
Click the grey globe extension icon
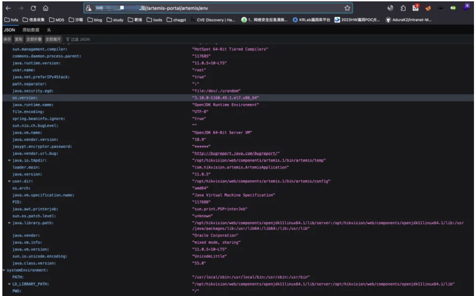pos(390,8)
